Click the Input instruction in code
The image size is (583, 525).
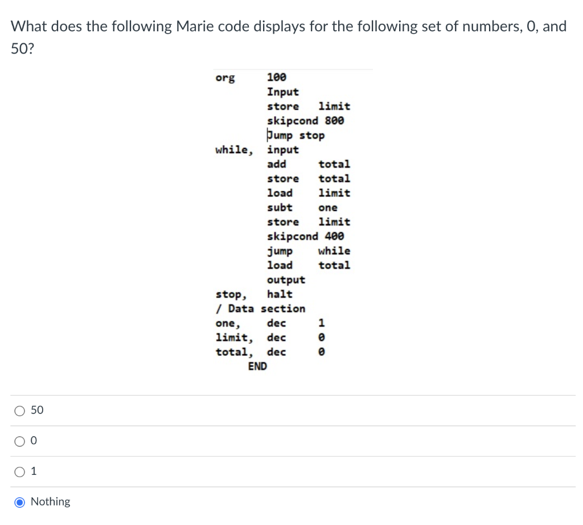[x=283, y=92]
